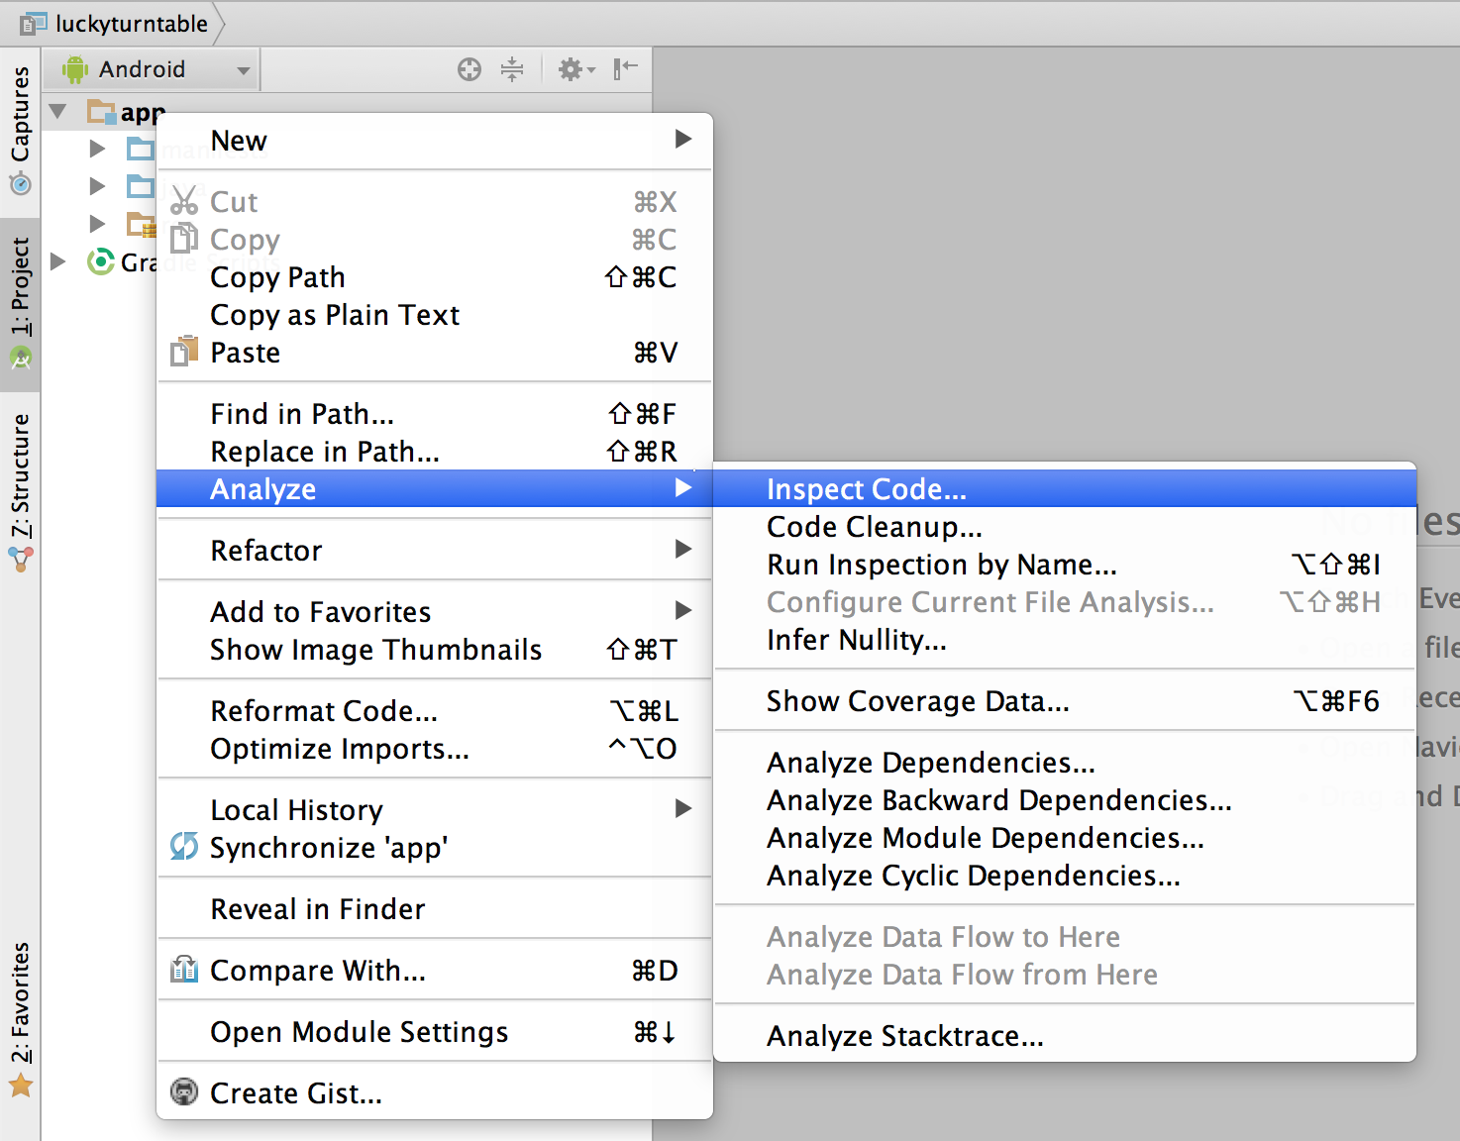Choose Analyze Stacktrace menu item
1460x1141 pixels.
pyautogui.click(x=1065, y=1036)
